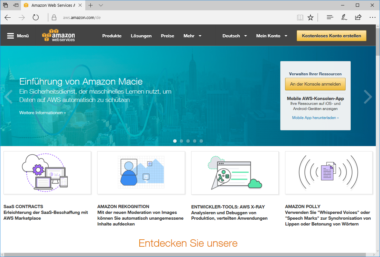
Task: Open the Hub favorites list icon
Action: click(x=330, y=17)
